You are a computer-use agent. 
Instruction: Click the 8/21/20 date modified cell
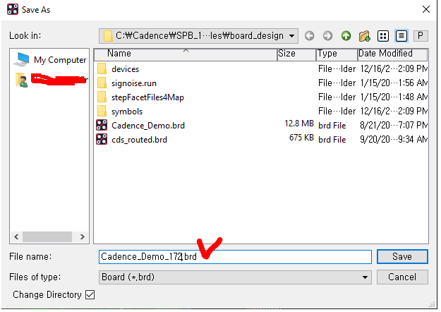pos(394,125)
